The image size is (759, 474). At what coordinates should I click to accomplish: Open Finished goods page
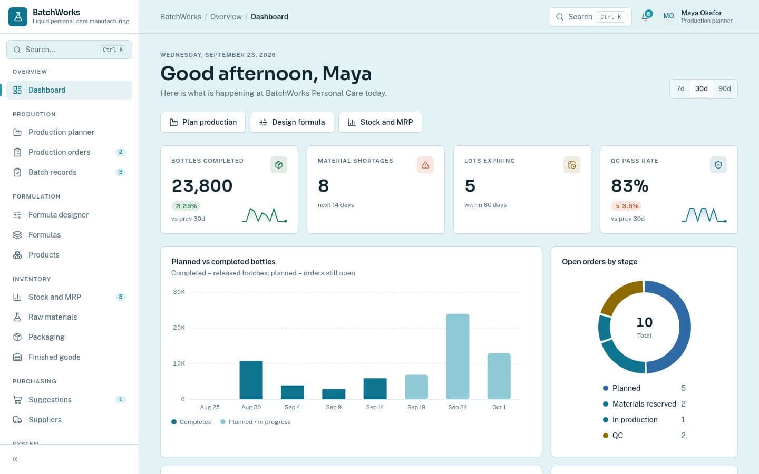pyautogui.click(x=69, y=357)
